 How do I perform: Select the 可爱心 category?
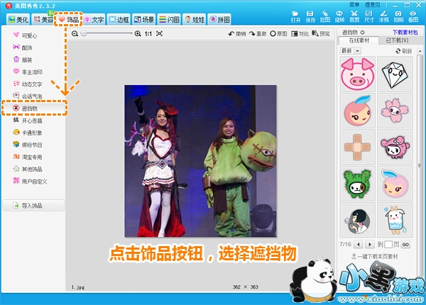(25, 35)
